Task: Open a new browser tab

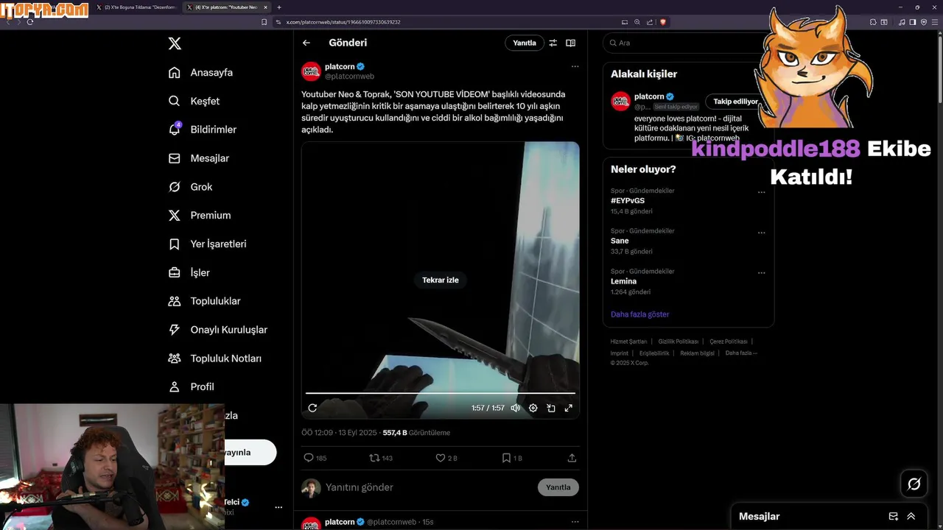Action: point(279,7)
